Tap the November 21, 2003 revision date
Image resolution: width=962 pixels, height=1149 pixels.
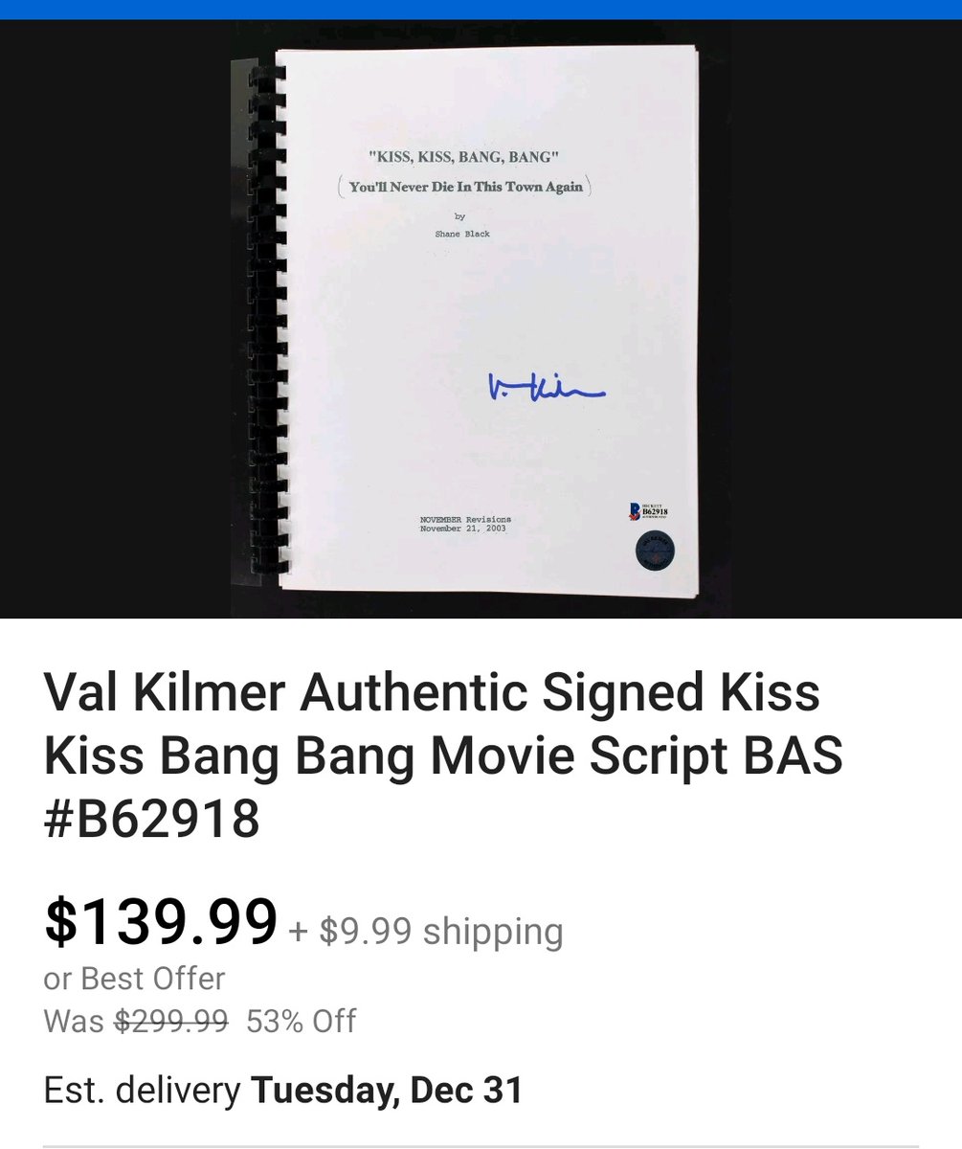463,528
